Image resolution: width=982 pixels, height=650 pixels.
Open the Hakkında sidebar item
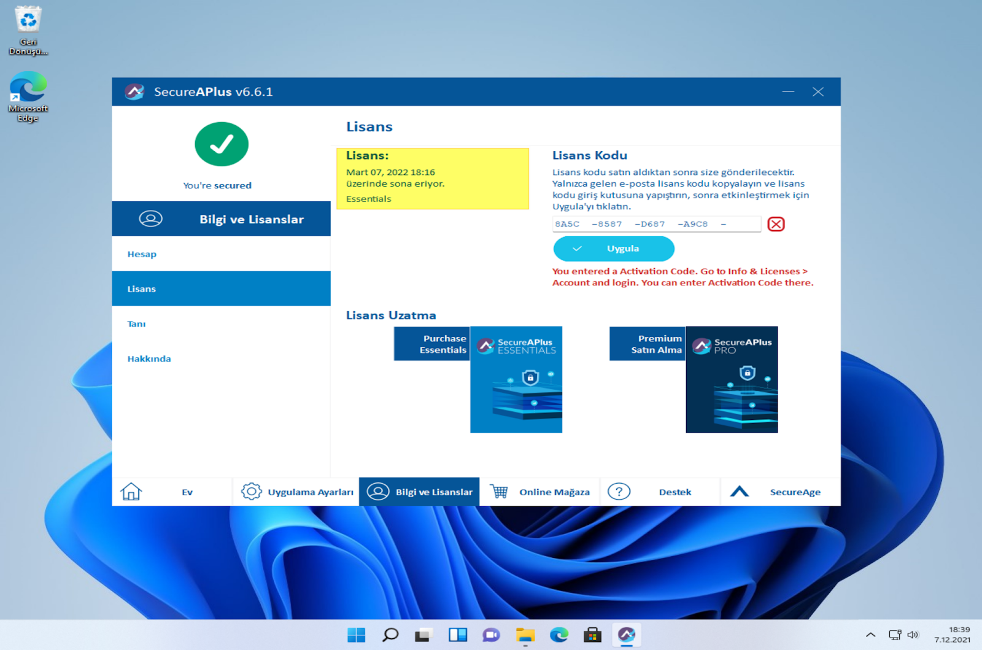click(x=221, y=358)
